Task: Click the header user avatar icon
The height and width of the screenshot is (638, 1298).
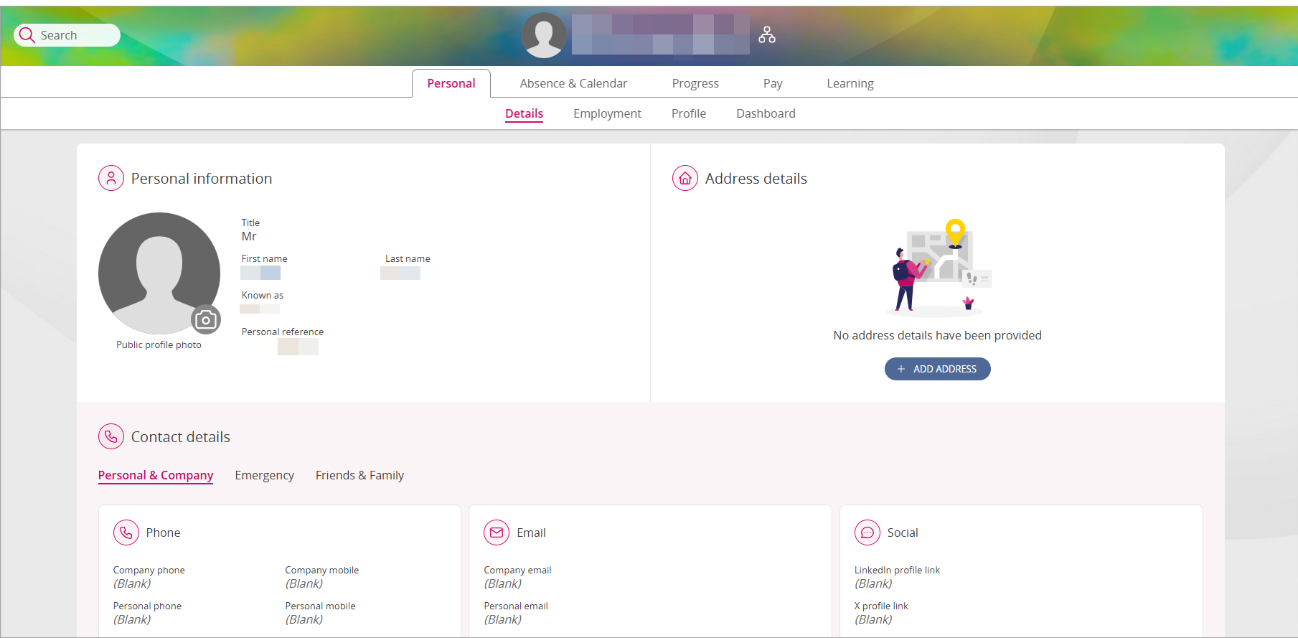Action: (x=543, y=35)
